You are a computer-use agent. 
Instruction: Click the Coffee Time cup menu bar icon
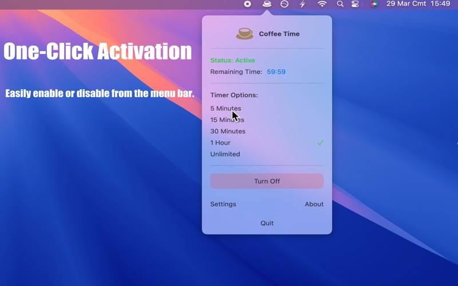point(267,4)
